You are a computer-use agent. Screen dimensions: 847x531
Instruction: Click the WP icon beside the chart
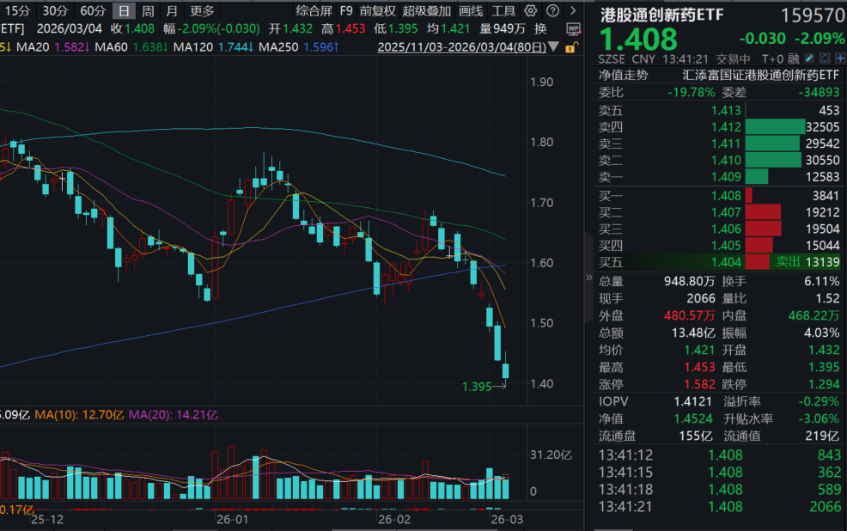(573, 28)
